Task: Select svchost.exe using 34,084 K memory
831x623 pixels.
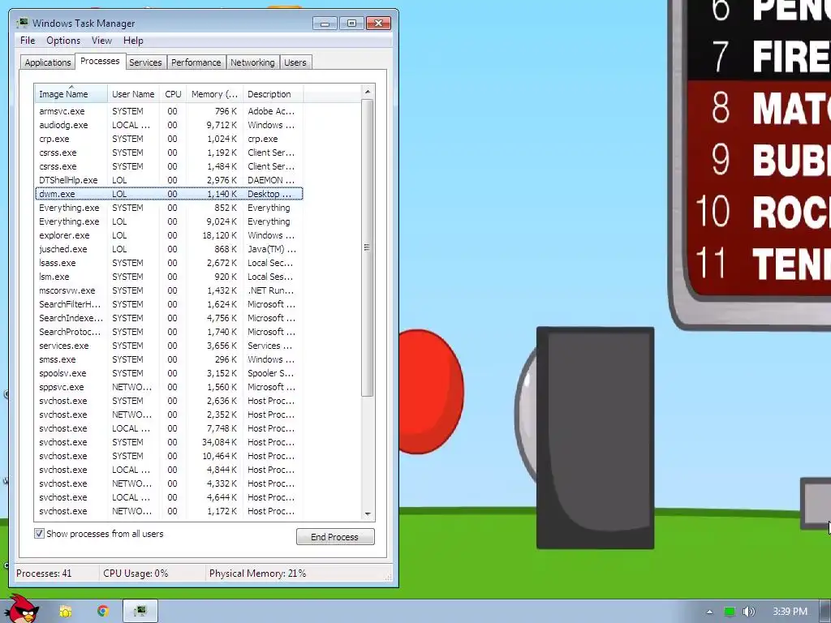Action: (x=169, y=442)
